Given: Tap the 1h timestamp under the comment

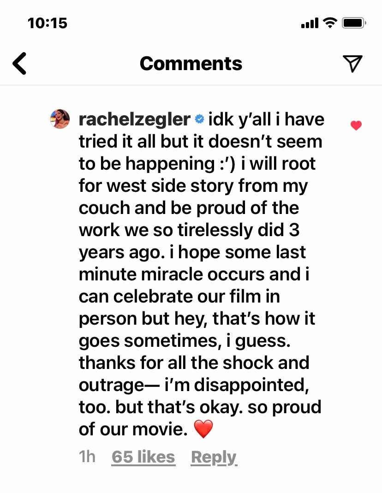Looking at the screenshot, I should click(x=88, y=457).
